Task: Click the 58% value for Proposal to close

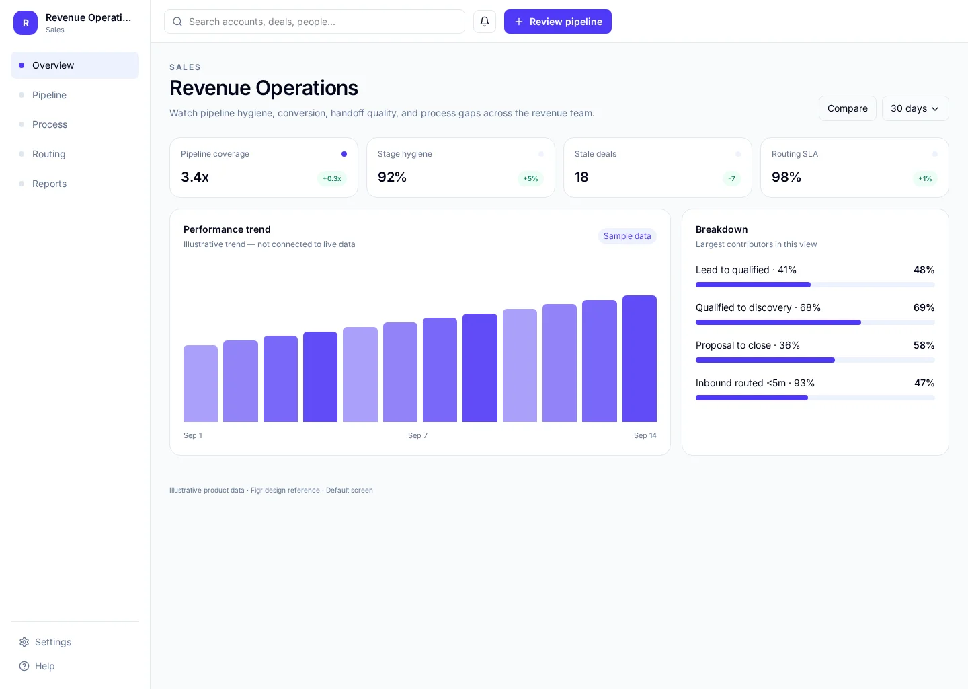Action: click(x=924, y=345)
